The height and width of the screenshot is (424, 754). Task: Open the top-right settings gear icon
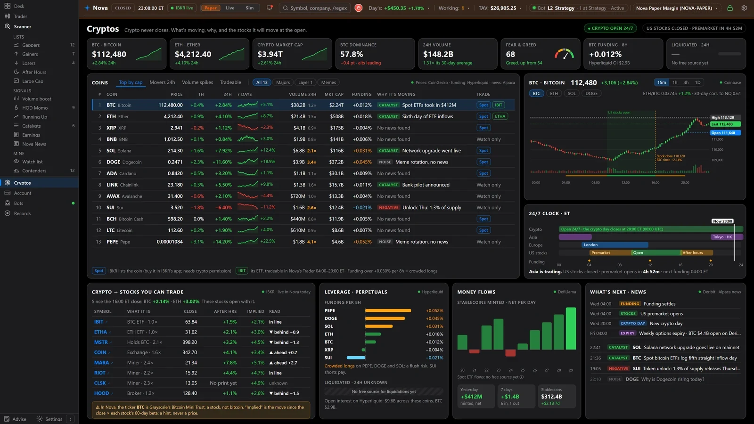point(744,8)
